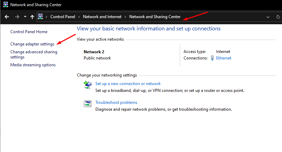Click the Troubleshoot problems icon
The height and width of the screenshot is (152, 282).
tap(87, 104)
